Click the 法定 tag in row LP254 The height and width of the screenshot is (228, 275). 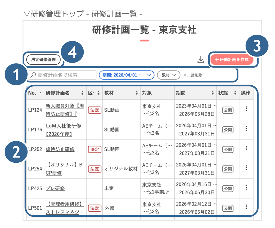(95, 169)
